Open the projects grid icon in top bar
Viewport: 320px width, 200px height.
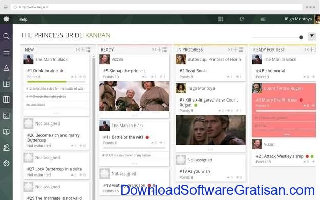pos(221,19)
